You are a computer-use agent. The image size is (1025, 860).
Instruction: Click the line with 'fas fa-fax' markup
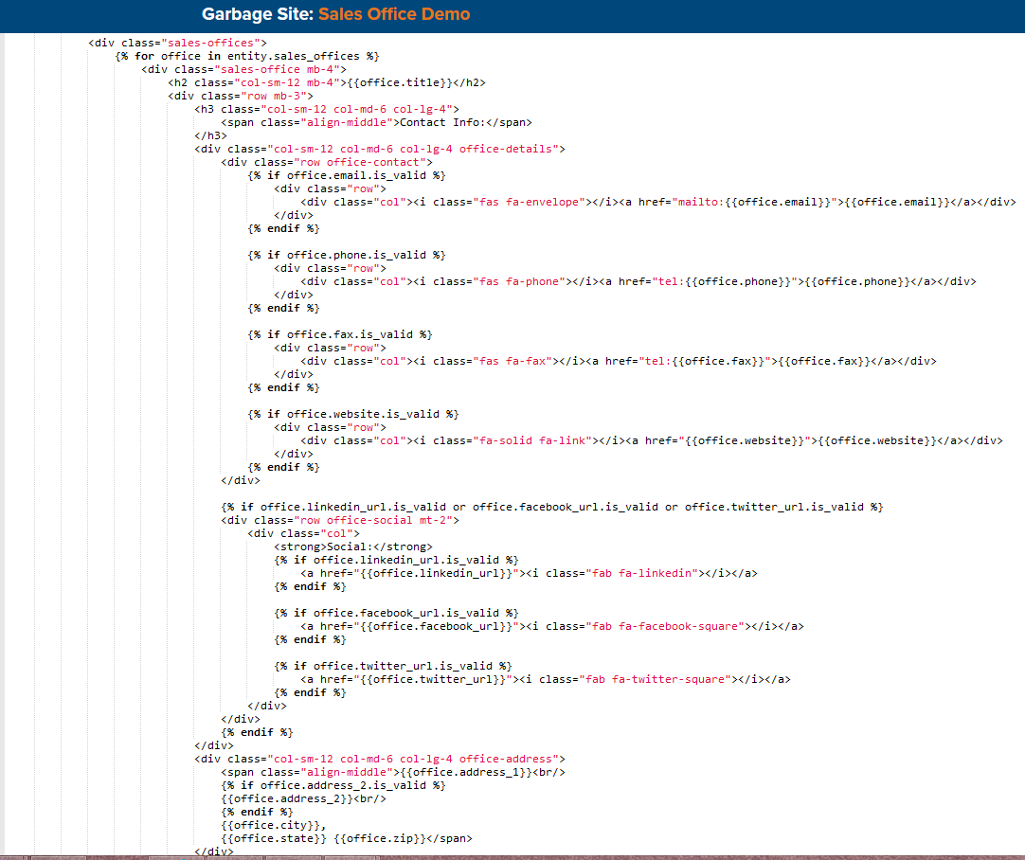[619, 362]
